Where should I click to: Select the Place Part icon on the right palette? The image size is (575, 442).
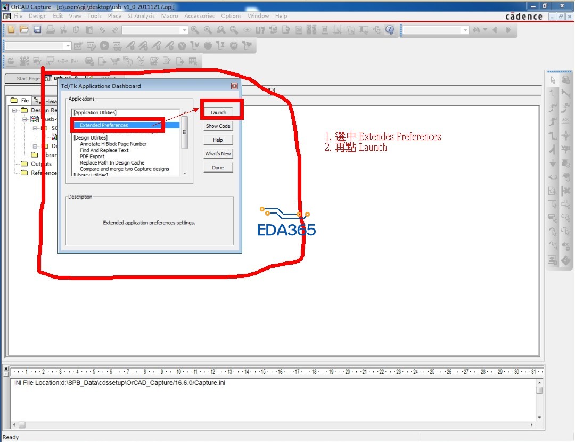click(x=566, y=79)
